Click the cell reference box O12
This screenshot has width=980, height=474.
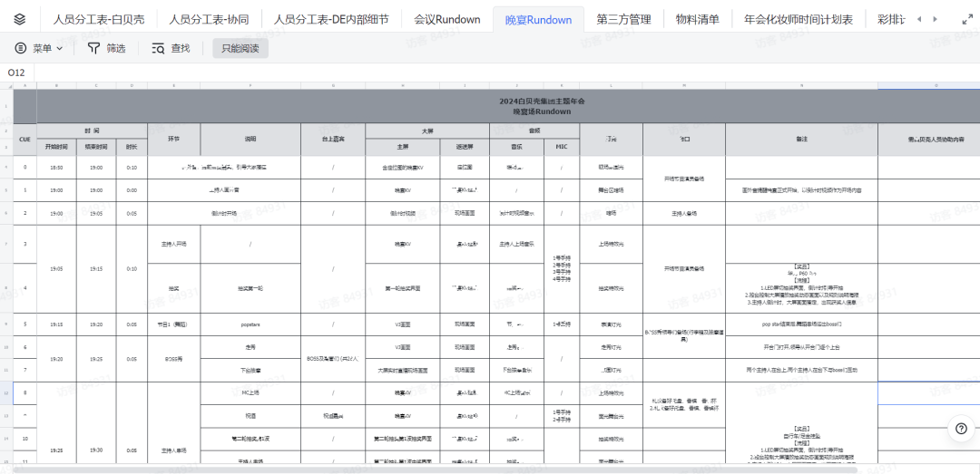(17, 73)
